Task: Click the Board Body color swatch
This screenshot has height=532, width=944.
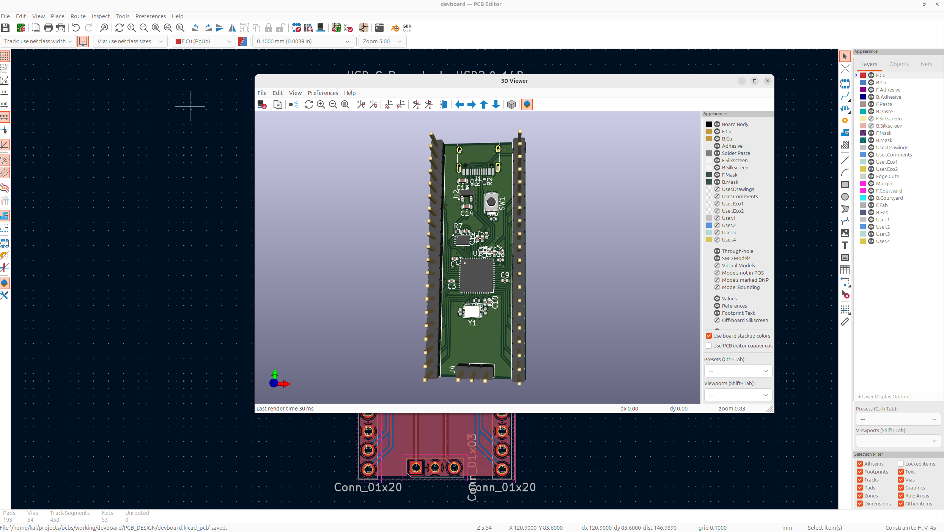Action: point(709,124)
